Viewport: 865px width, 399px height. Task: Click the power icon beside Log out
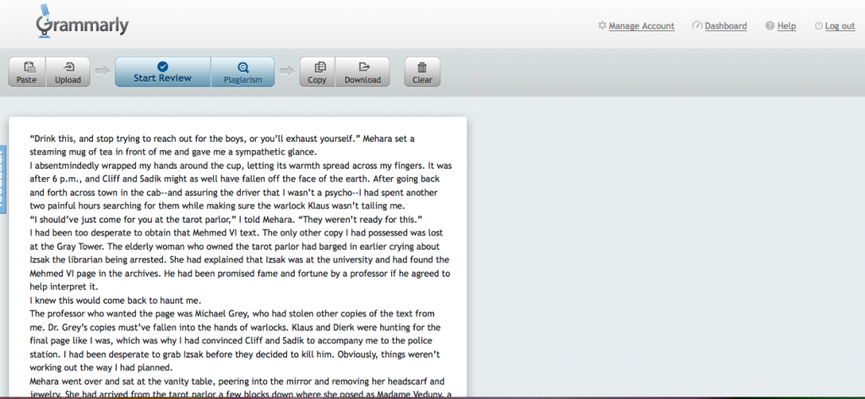(819, 26)
